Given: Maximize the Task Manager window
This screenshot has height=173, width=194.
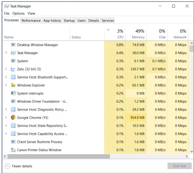Looking at the screenshot, I should pos(174,6).
